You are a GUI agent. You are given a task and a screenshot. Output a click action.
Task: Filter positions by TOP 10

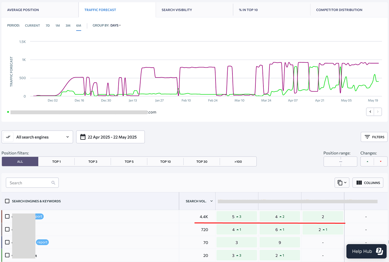tap(165, 161)
